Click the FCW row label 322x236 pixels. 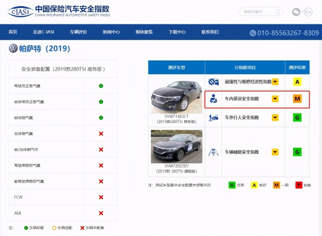(x=18, y=197)
